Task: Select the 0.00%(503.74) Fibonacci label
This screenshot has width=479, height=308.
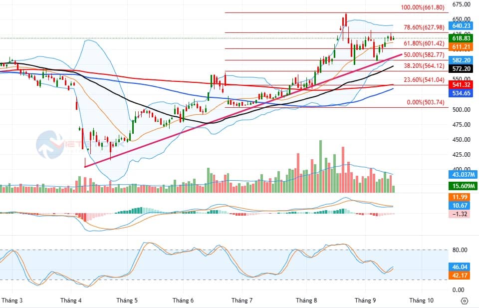Action: pos(426,102)
